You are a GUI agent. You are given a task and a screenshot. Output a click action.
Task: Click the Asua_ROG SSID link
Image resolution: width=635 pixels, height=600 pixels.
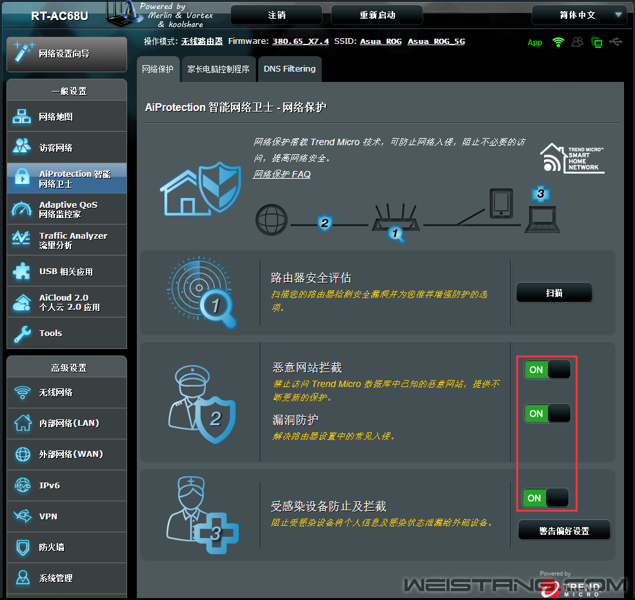(381, 41)
